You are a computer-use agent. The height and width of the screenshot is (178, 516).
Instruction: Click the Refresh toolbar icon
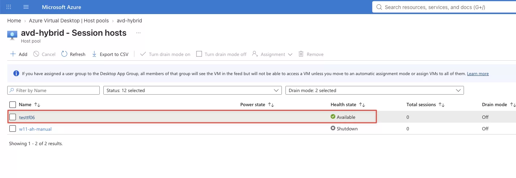pyautogui.click(x=64, y=54)
